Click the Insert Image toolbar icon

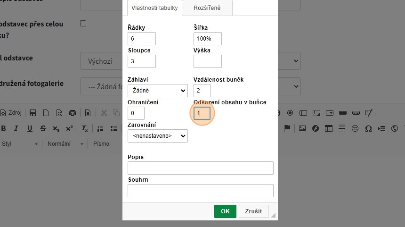pyautogui.click(x=302, y=128)
